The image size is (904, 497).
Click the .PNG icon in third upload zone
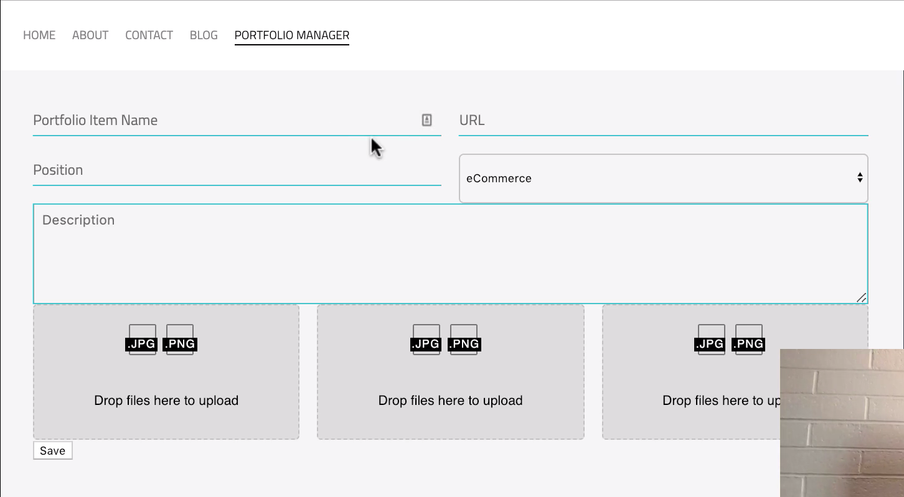748,340
